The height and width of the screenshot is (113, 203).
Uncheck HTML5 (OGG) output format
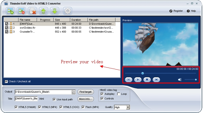(x=61, y=107)
